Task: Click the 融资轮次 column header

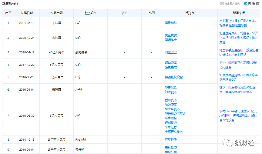Action: point(91,13)
